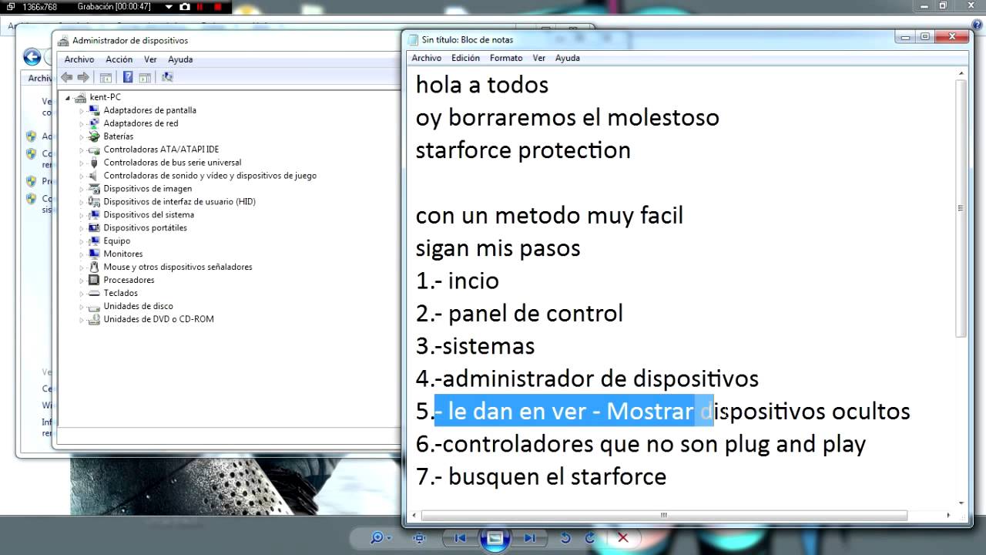
Task: Open Ver menu in Device Manager
Action: 150,59
